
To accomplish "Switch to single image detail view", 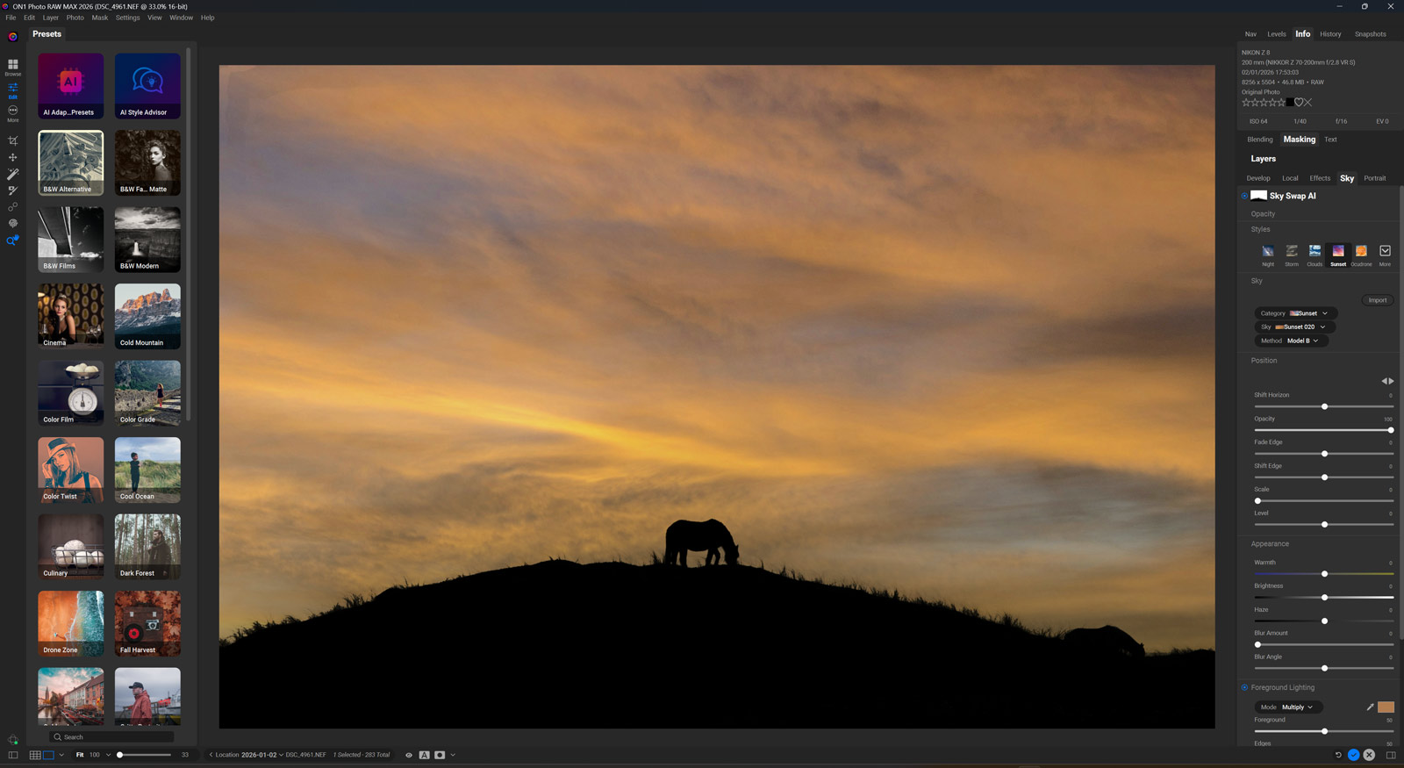I will point(49,755).
